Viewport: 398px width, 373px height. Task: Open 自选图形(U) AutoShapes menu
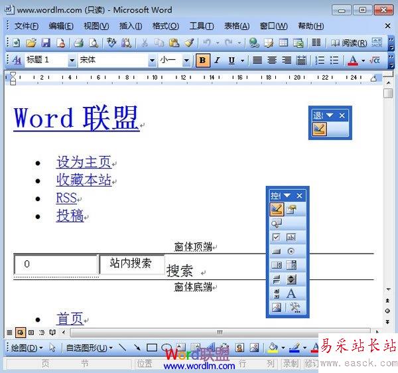coord(89,348)
